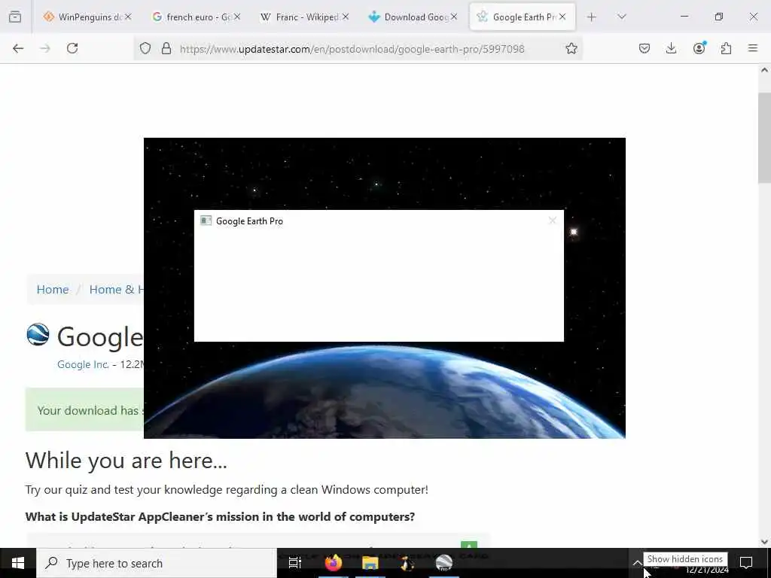Open the extensions puzzle icon
Image resolution: width=771 pixels, height=578 pixels.
(x=727, y=48)
